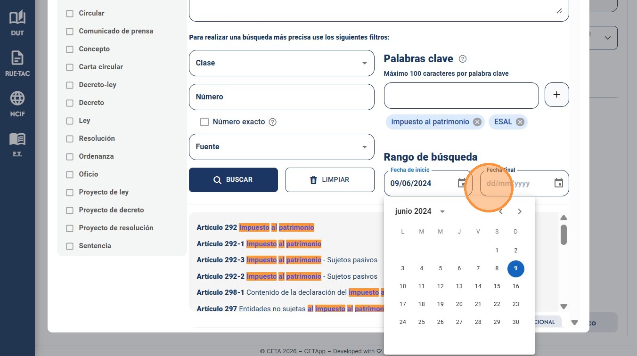Open result Artículo 298-1 Contenido de la declaración
637x356 pixels.
[x=290, y=292]
